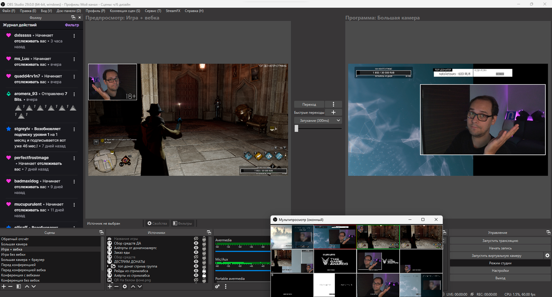Click the Переход transition button
The image size is (552, 297).
tap(309, 104)
